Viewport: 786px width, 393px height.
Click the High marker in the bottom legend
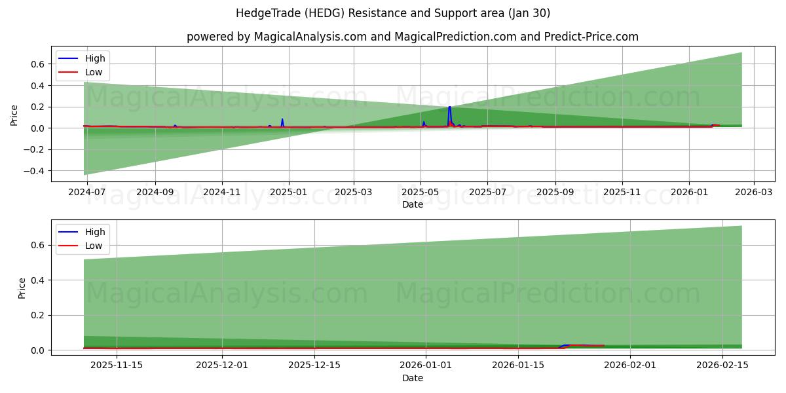(x=69, y=231)
